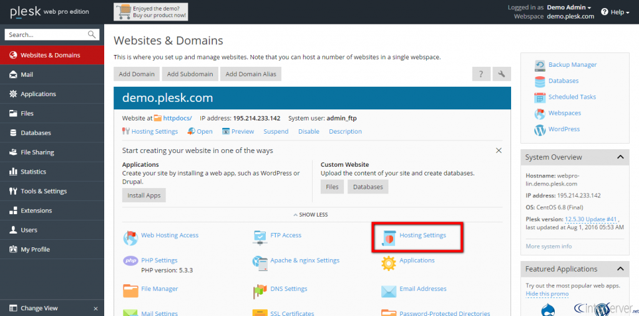Close the Start creating your website panel

click(x=499, y=151)
